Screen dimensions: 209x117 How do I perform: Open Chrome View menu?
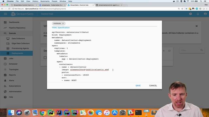(x=28, y=1)
